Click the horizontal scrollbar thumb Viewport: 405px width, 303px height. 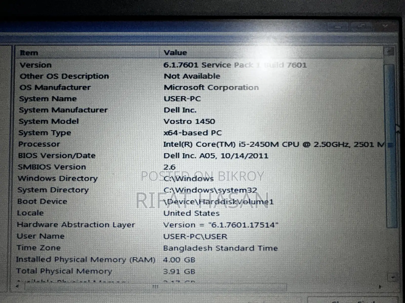(156, 287)
